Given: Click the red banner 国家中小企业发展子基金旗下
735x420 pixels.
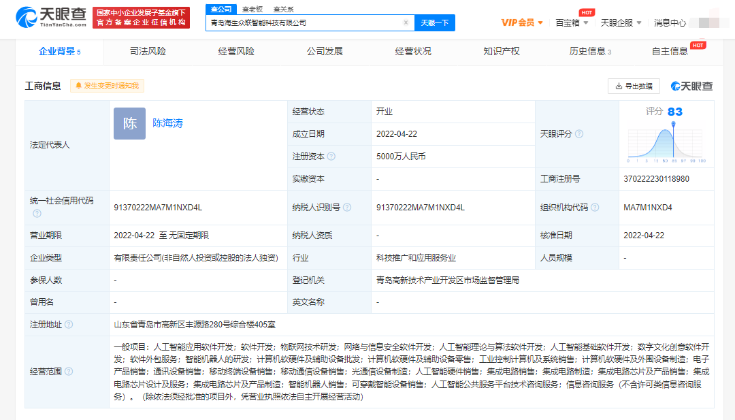Looking at the screenshot, I should (x=141, y=18).
